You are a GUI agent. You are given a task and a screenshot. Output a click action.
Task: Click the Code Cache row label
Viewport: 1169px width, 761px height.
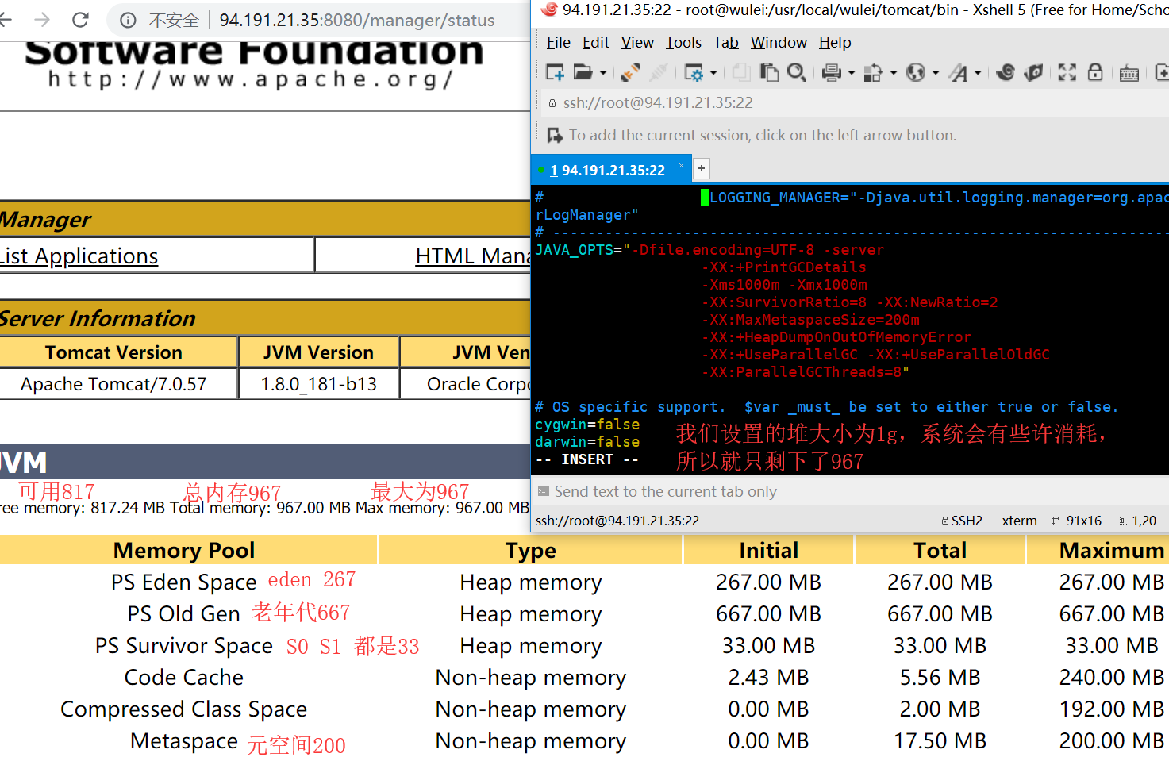pos(184,678)
